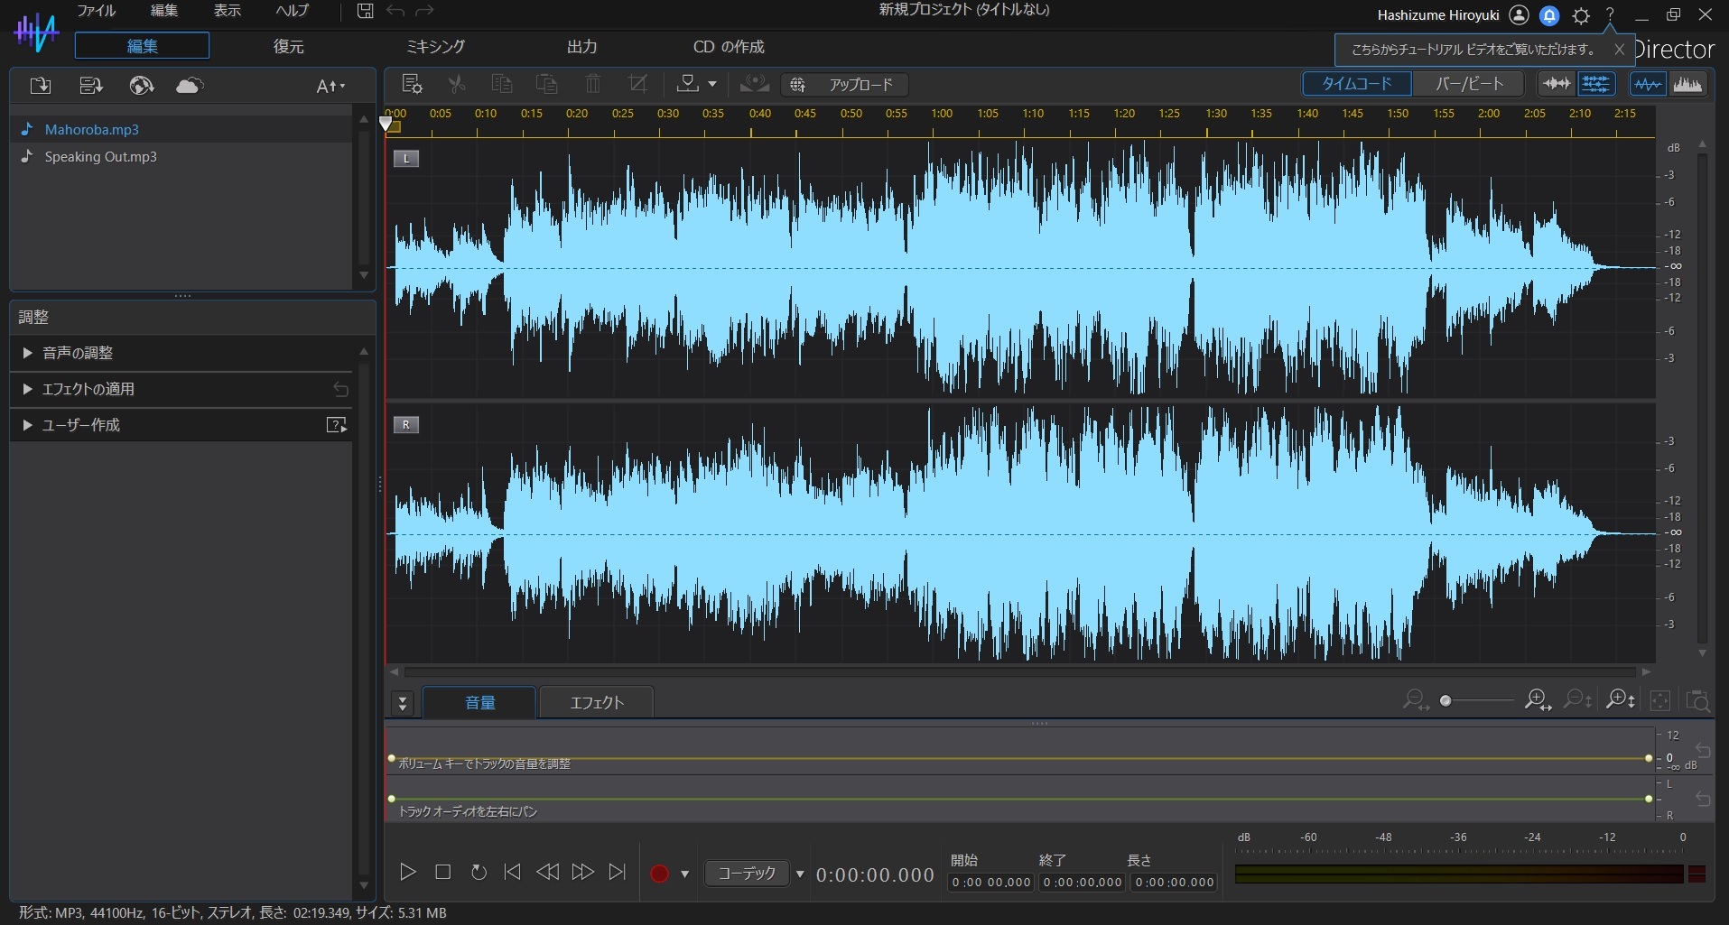Click the paste icon in the toolbar

tap(546, 84)
